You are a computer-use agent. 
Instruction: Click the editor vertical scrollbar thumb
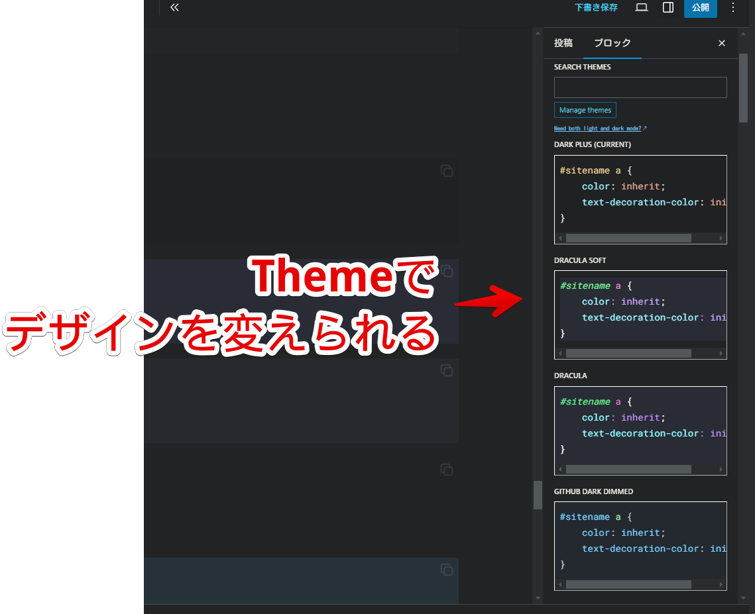[x=538, y=495]
